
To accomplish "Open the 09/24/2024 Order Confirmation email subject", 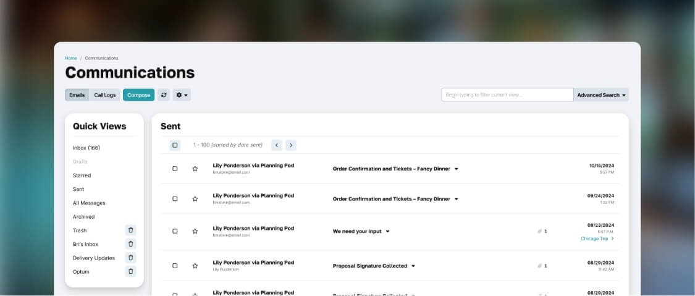I will pyautogui.click(x=392, y=199).
